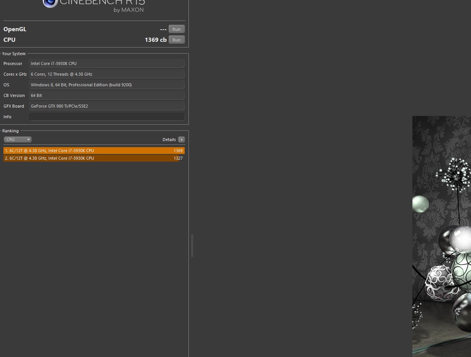Click the panel splitter handle

(x=192, y=246)
